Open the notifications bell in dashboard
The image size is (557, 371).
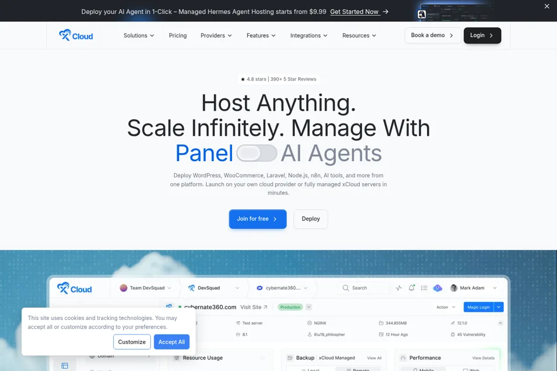tap(411, 288)
